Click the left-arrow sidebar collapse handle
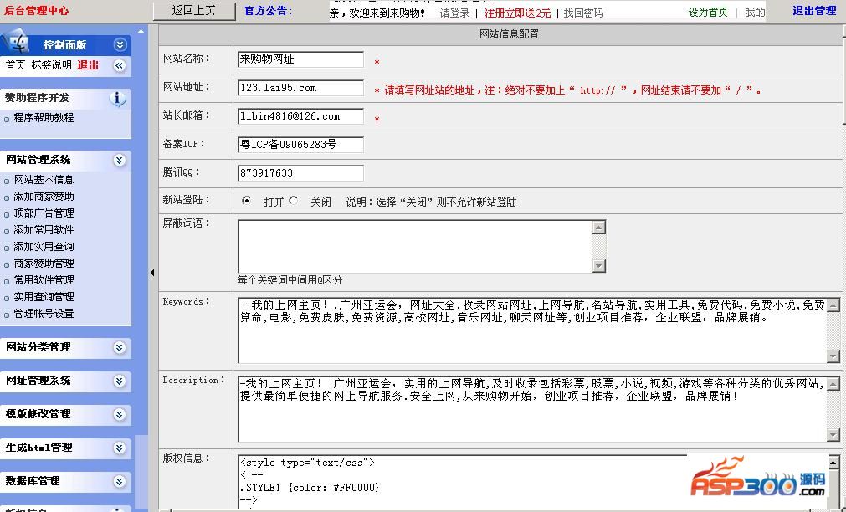846x512 pixels. coord(152,273)
